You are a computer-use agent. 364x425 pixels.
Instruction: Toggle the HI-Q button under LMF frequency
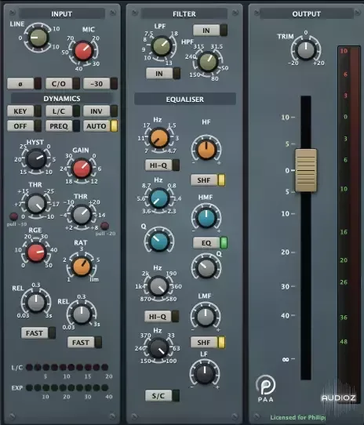[162, 316]
